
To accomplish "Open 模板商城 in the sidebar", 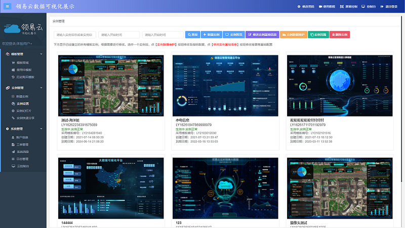I will tap(20, 62).
